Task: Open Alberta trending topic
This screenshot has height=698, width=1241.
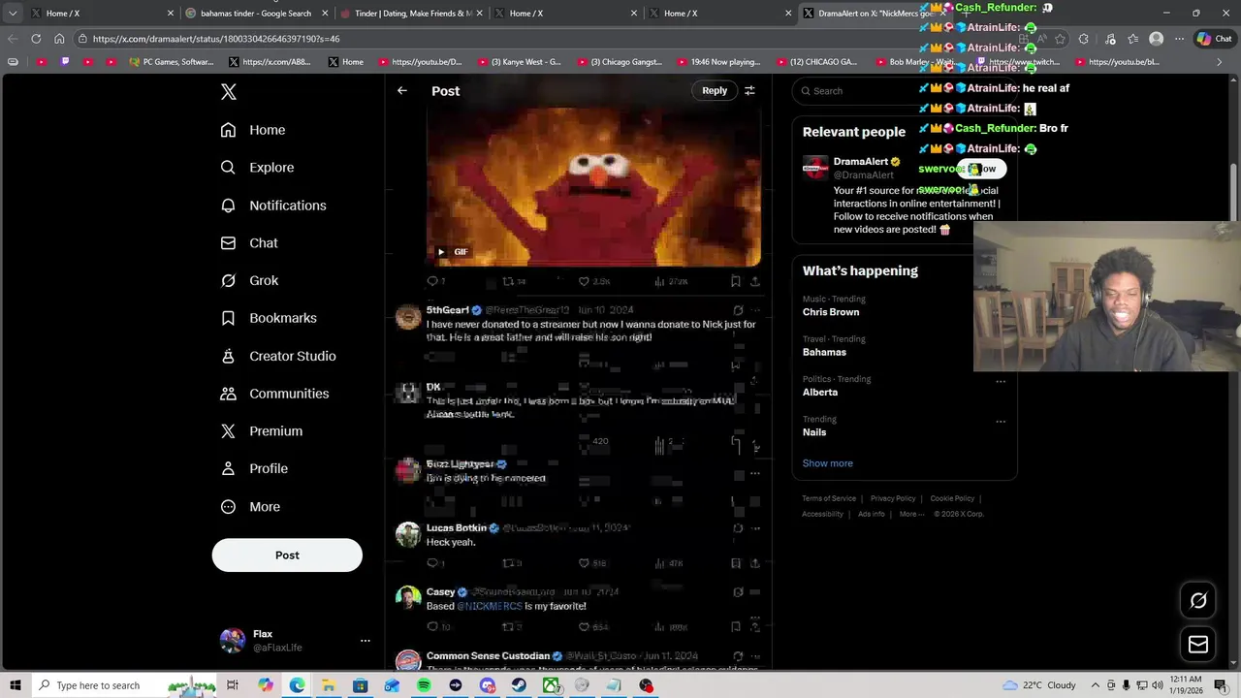Action: pos(820,392)
